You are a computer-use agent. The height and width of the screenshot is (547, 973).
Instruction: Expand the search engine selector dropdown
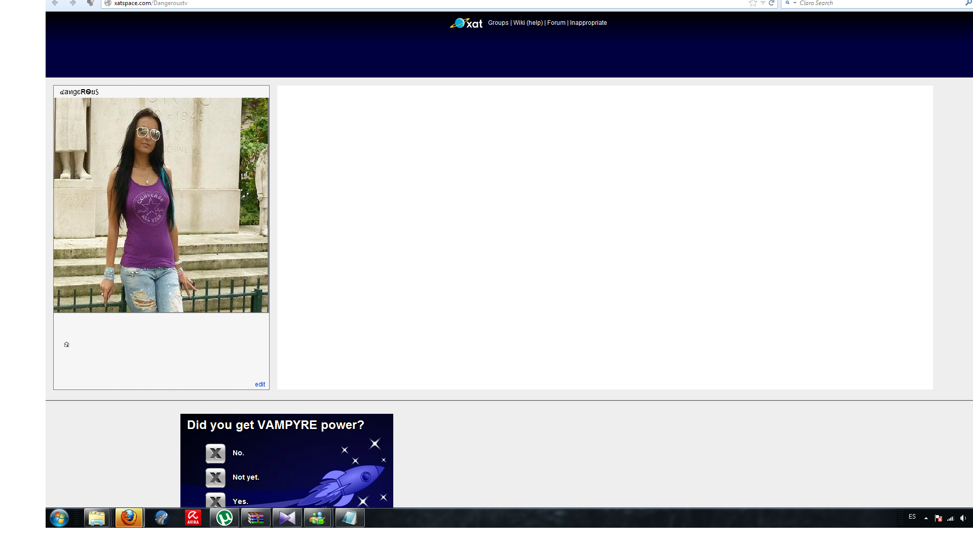click(x=795, y=3)
